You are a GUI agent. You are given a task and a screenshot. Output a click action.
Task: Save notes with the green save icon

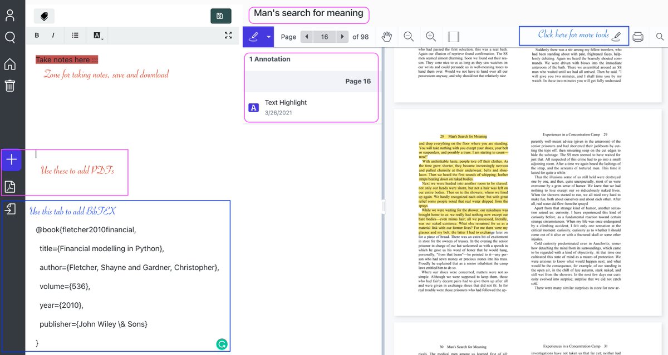click(x=221, y=16)
